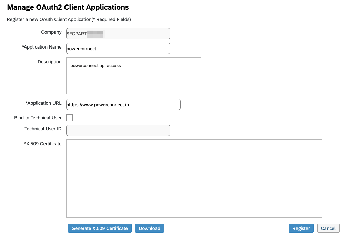Focus the Application Name input field
342x241 pixels.
tap(118, 49)
